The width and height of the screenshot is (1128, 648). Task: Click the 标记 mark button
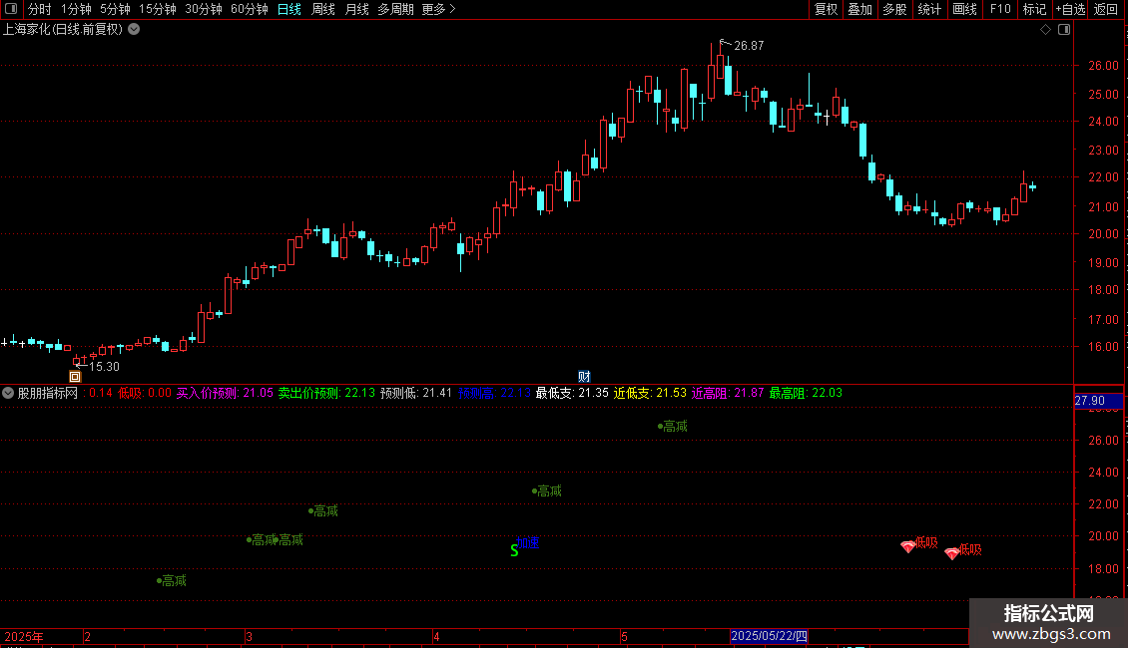click(1034, 9)
